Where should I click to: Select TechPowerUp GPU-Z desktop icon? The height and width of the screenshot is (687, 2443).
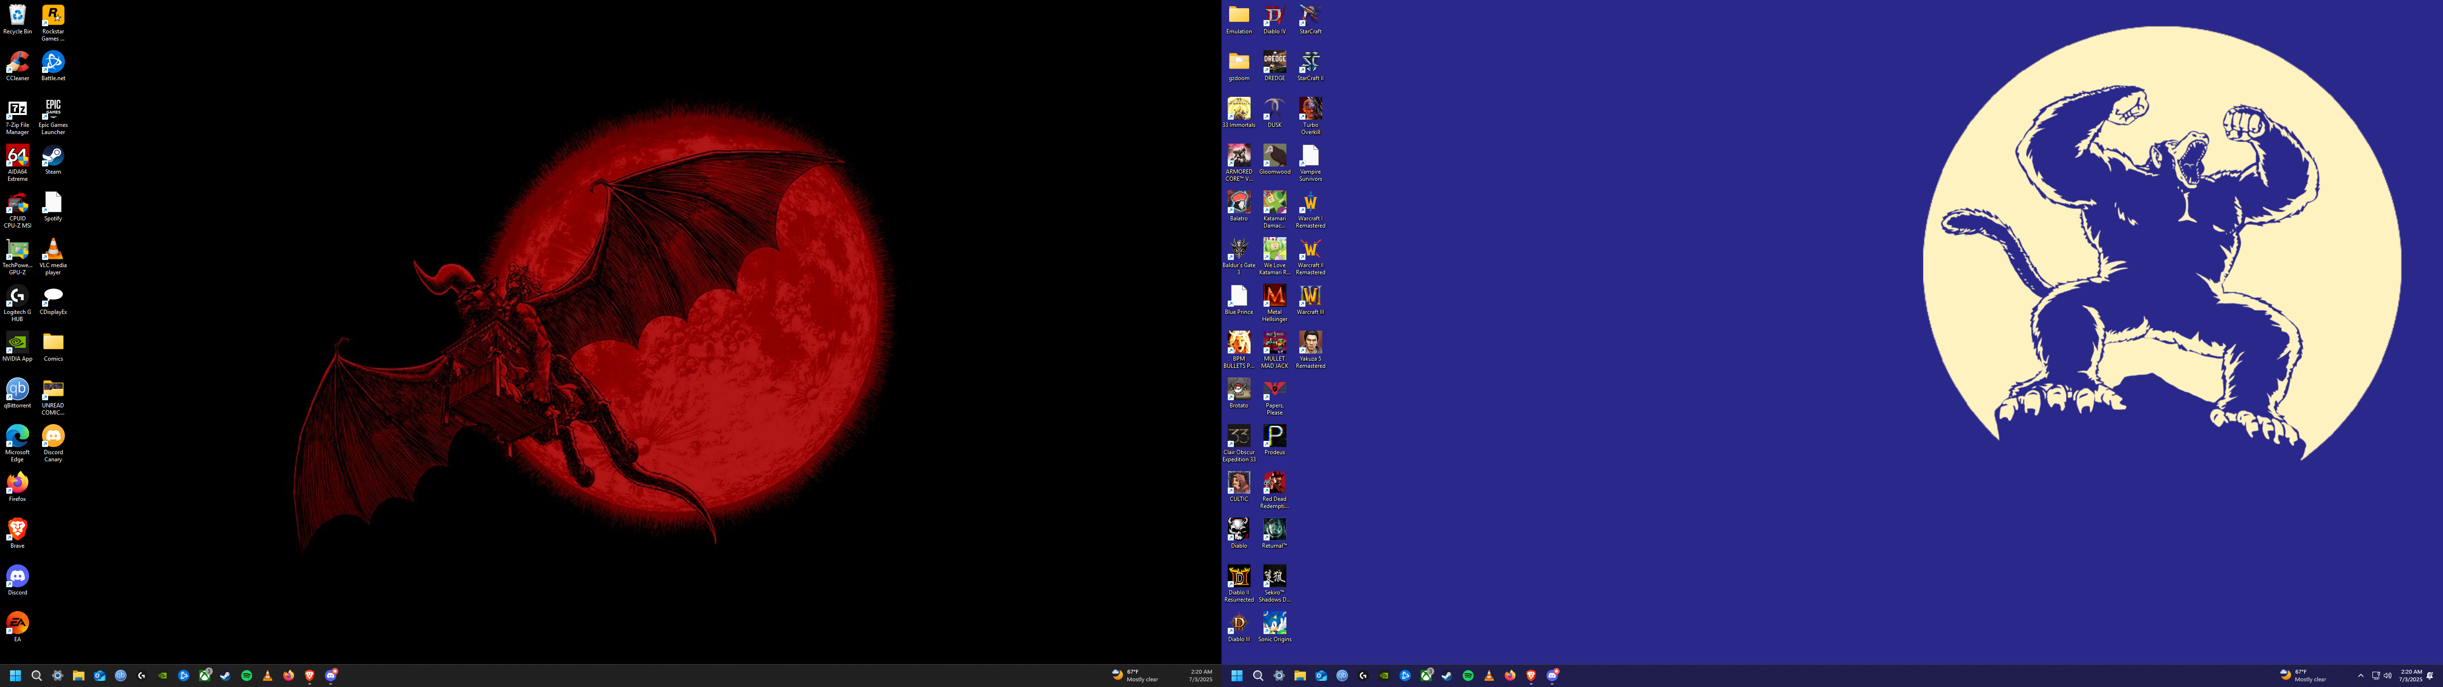tap(17, 256)
